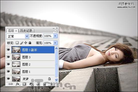Select the 图层 3 副本 thumbnail
138x92 pixels.
16,50
